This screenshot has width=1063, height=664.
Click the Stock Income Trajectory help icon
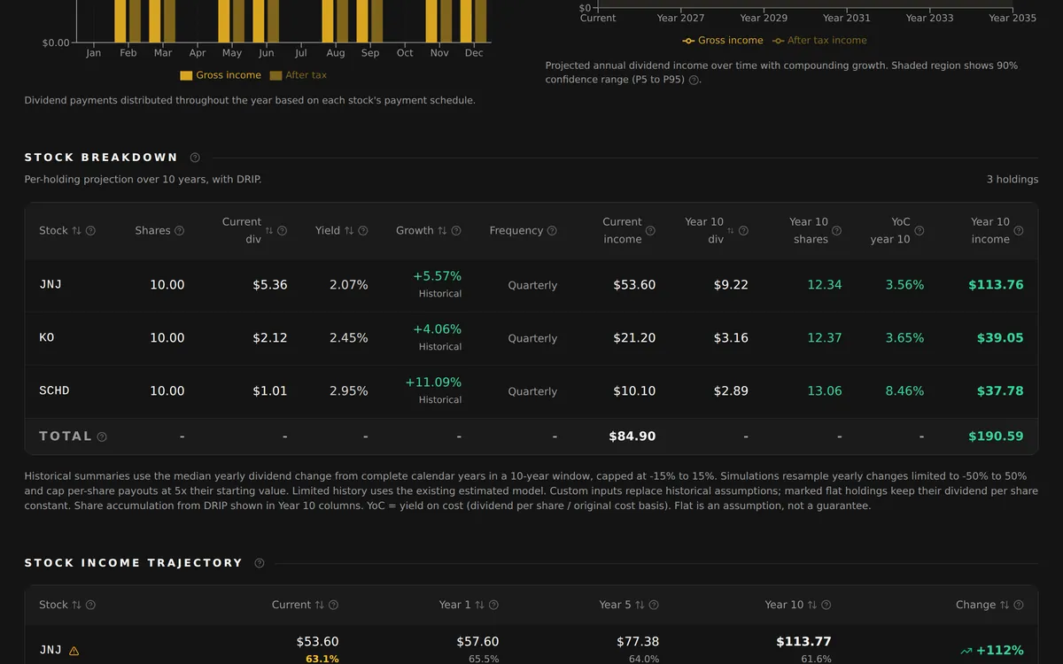pyautogui.click(x=260, y=563)
